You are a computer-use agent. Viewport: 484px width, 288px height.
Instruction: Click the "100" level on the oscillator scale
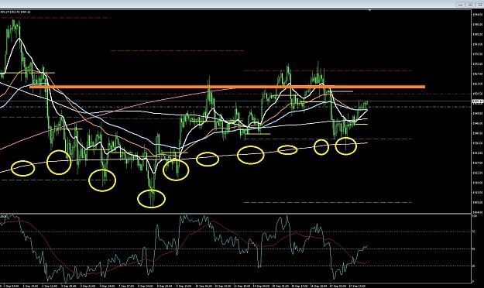point(474,216)
